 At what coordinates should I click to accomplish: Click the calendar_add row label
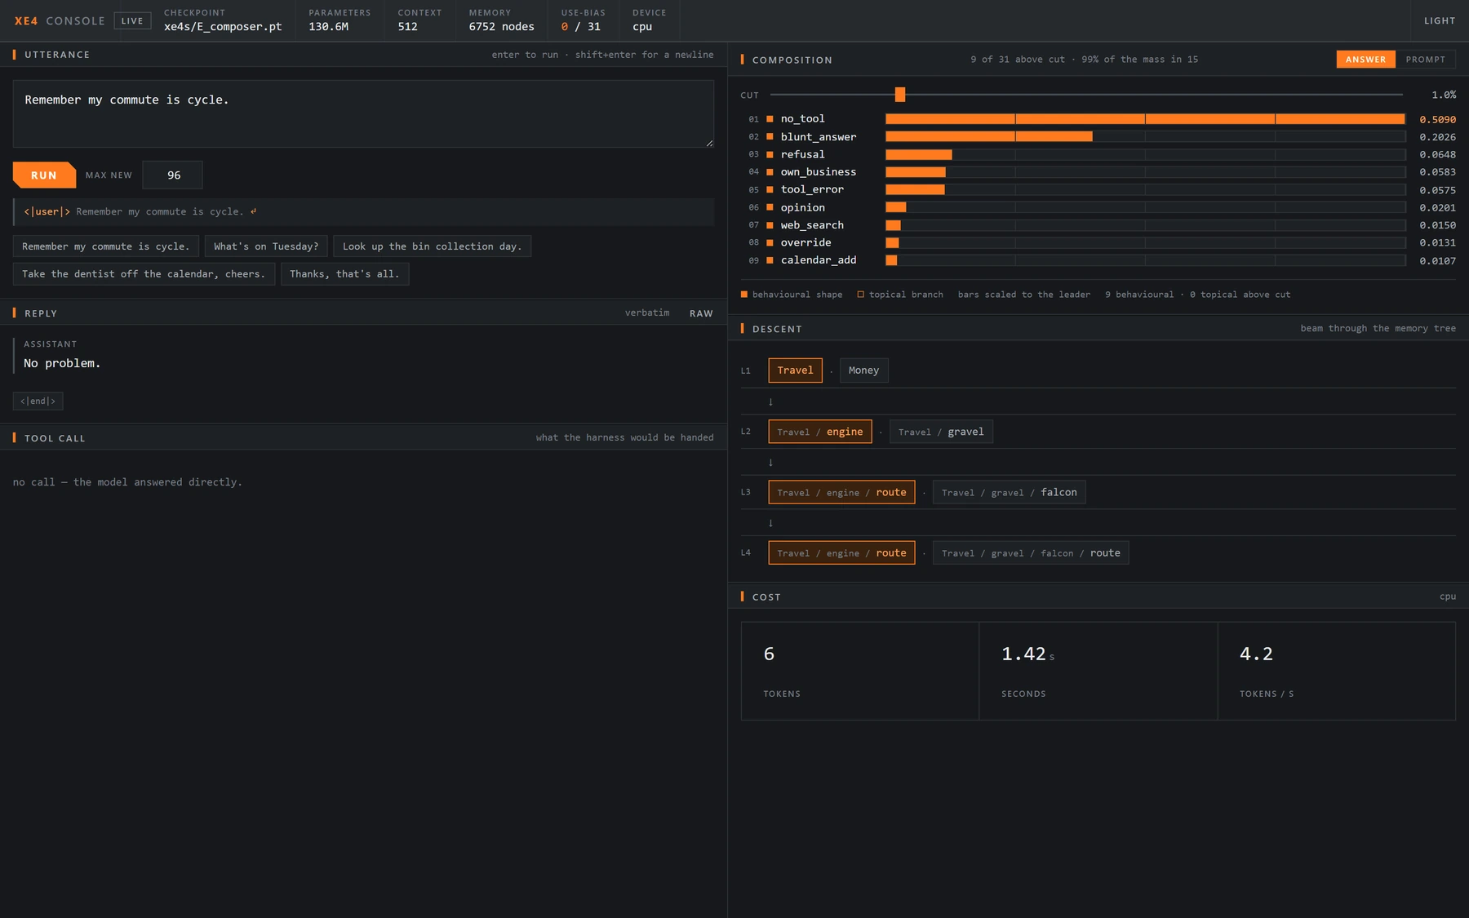(x=819, y=260)
